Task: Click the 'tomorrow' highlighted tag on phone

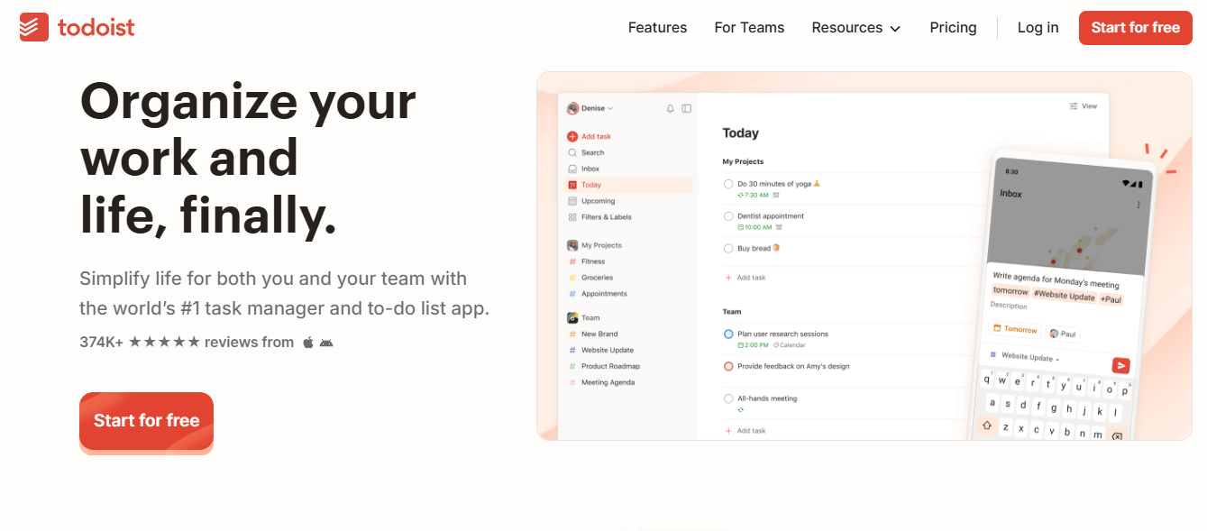Action: pyautogui.click(x=1010, y=291)
